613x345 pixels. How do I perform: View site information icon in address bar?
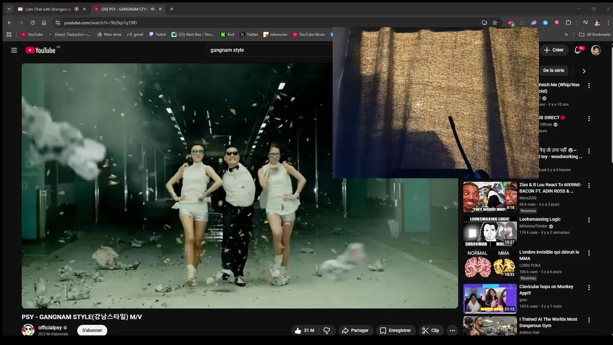click(57, 23)
